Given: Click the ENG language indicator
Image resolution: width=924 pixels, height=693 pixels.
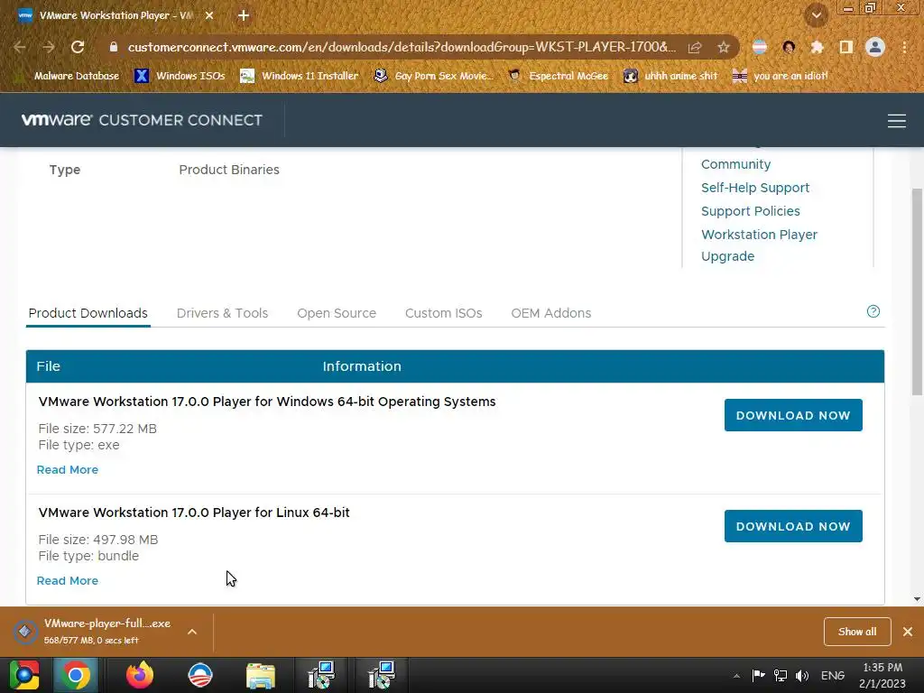Looking at the screenshot, I should pos(833,675).
